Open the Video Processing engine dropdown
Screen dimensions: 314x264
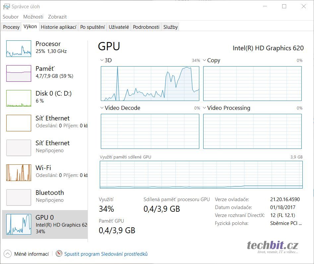coord(204,108)
